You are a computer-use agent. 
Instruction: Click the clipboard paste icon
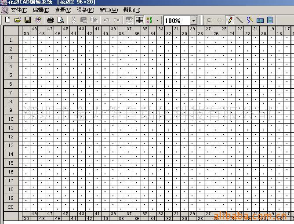click(x=83, y=20)
